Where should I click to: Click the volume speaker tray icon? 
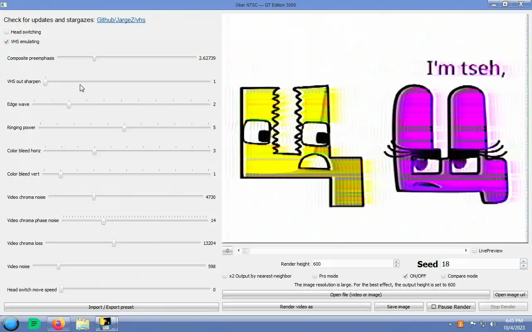(493, 324)
